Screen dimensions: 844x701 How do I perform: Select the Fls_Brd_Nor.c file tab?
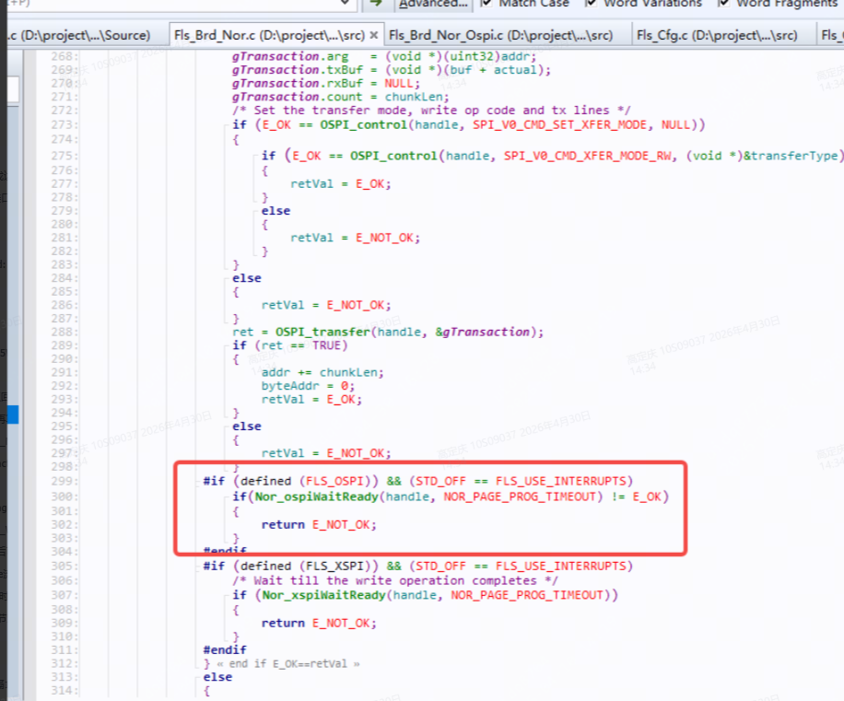(x=269, y=36)
